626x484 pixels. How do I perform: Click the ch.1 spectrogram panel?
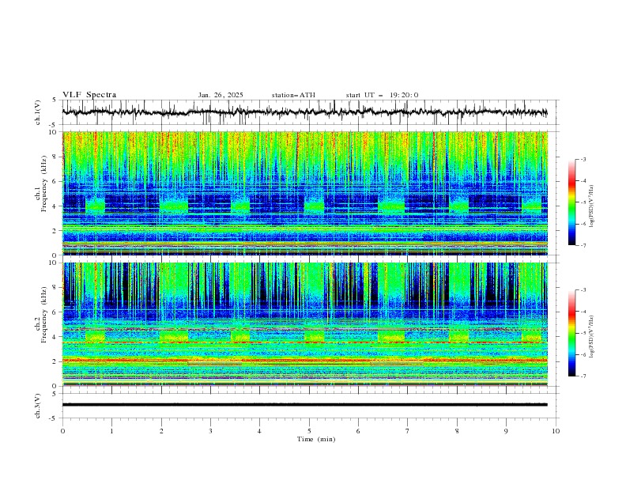[305, 193]
